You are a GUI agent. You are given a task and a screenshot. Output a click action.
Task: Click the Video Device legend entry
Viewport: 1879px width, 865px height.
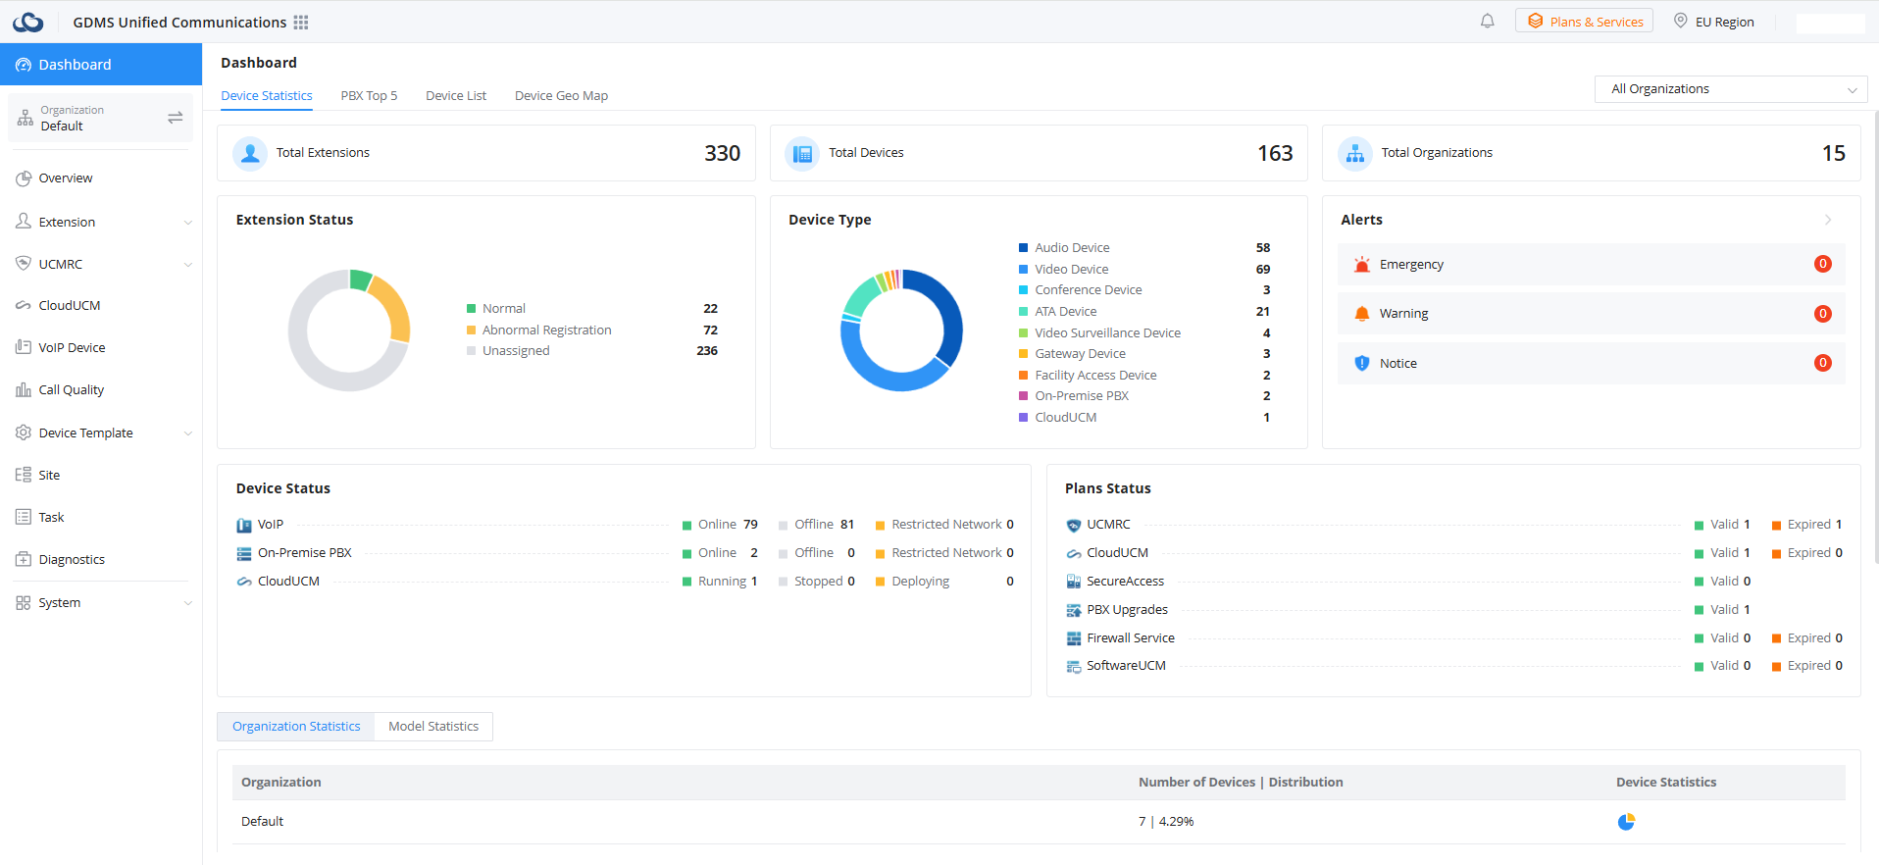click(1072, 270)
